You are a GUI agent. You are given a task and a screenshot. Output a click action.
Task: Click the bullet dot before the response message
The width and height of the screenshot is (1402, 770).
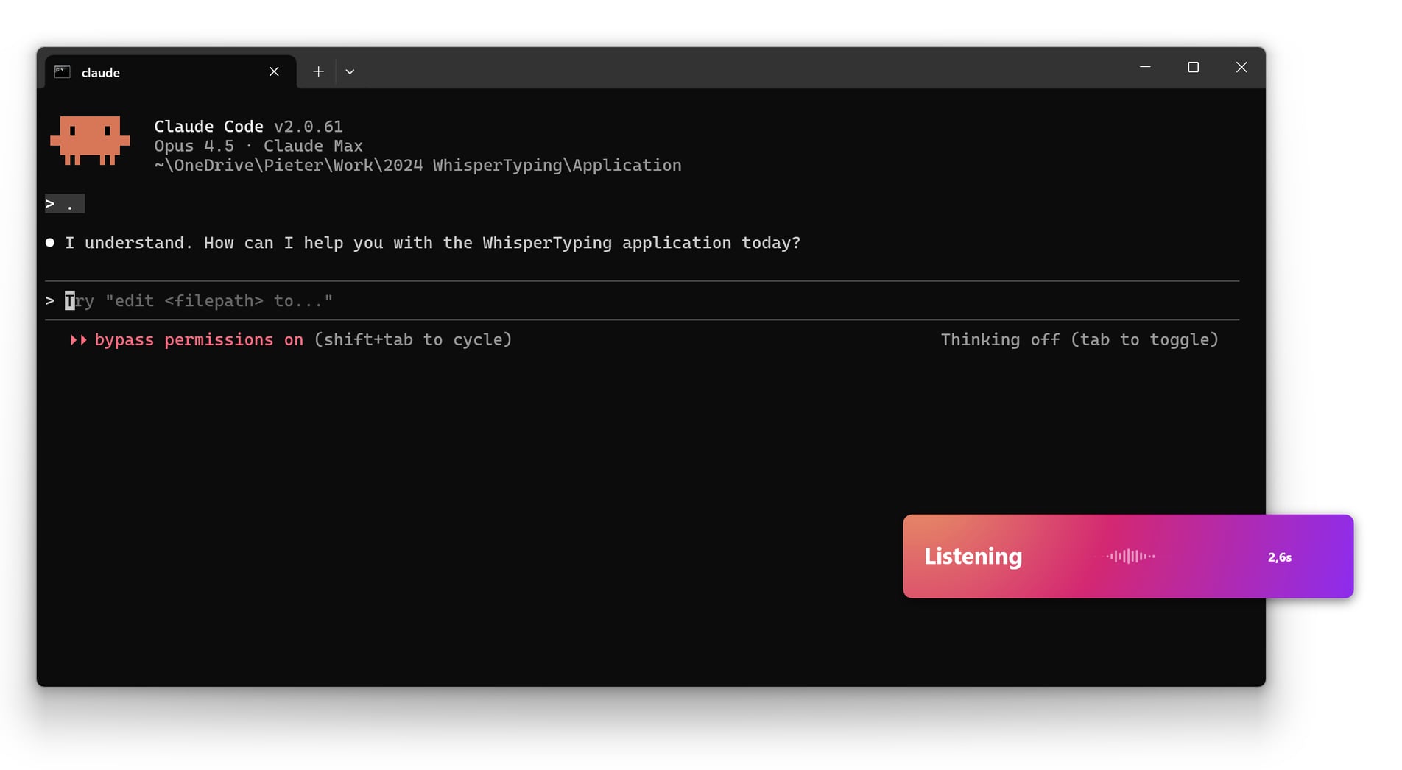(49, 241)
